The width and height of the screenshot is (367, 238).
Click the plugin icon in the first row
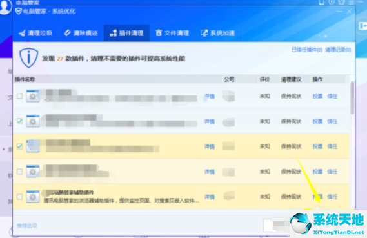pyautogui.click(x=33, y=95)
